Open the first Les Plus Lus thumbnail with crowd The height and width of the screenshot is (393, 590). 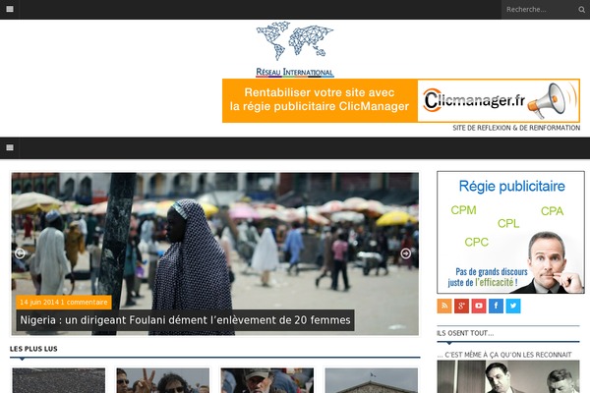point(59,380)
